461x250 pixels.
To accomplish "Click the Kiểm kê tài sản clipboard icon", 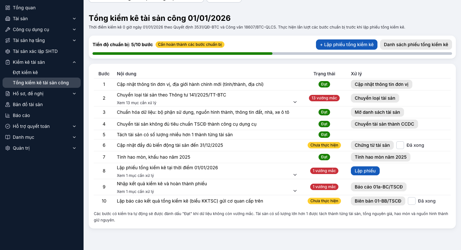I will [x=8, y=62].
